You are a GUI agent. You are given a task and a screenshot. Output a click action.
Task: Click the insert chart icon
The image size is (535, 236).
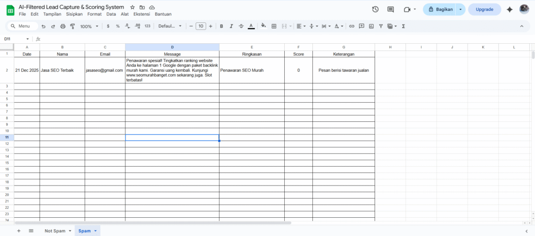[x=371, y=26]
